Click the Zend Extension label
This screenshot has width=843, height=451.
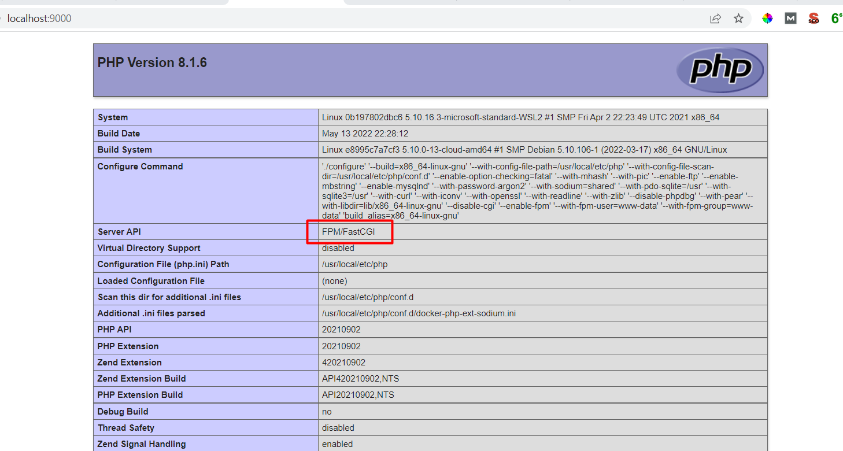(130, 363)
